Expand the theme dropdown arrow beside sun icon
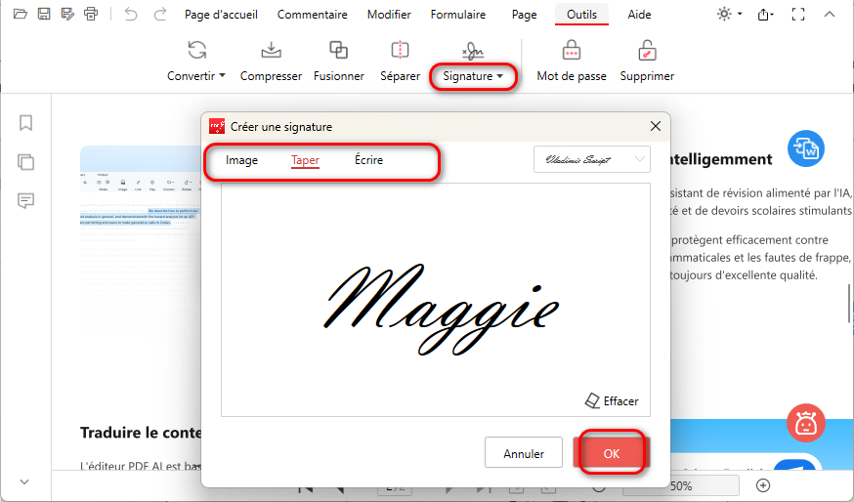 [x=740, y=14]
